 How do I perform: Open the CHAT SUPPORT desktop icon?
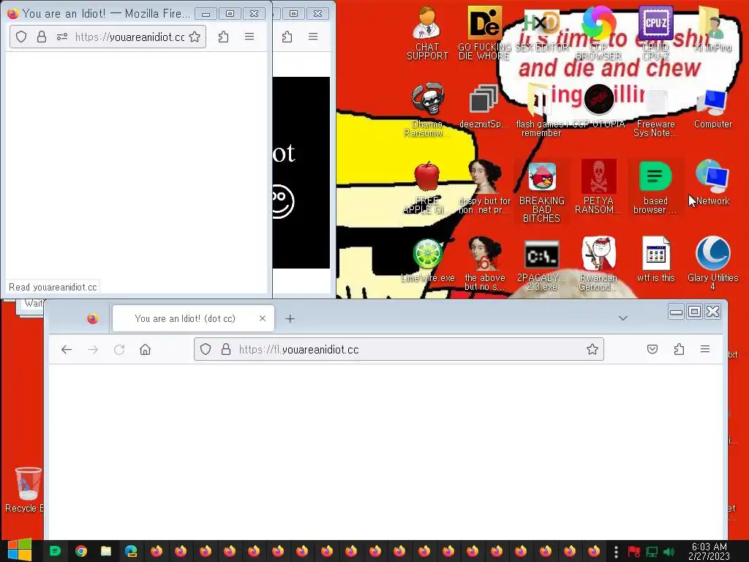pyautogui.click(x=427, y=34)
